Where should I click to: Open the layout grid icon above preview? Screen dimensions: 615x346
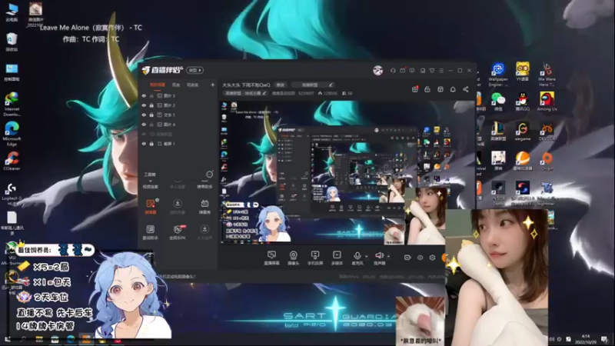(x=440, y=89)
